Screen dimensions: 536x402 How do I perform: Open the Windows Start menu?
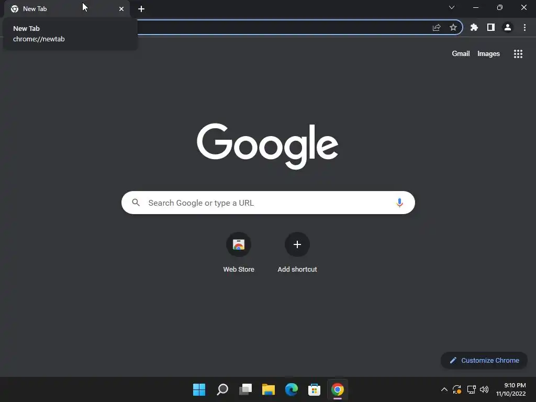point(199,389)
